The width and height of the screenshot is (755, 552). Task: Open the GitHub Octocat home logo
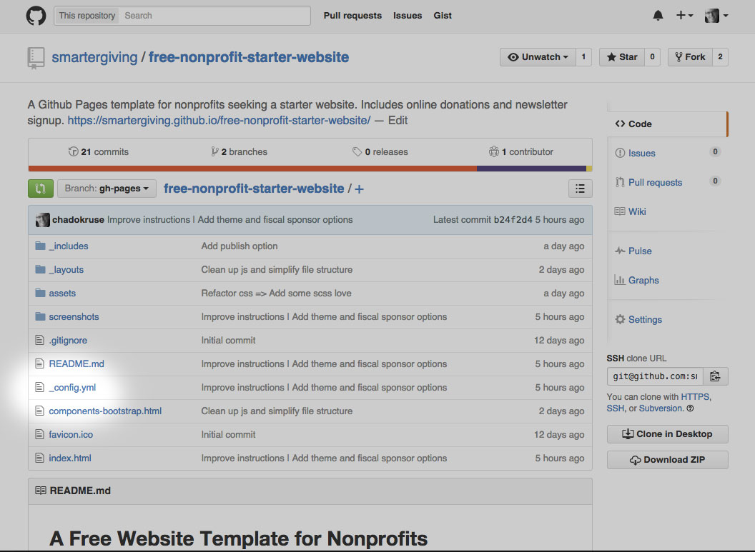[36, 16]
